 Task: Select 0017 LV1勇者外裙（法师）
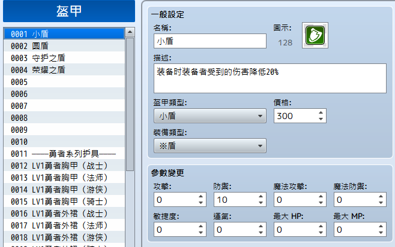(64, 225)
